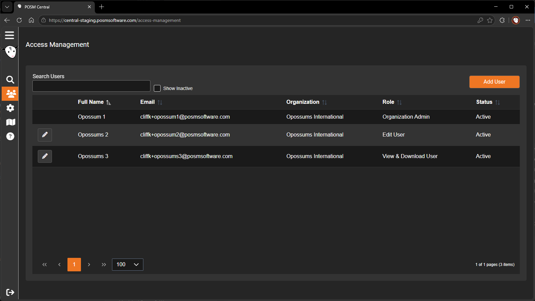Click email cliffk+opossums3@posmsoftware.com

186,156
